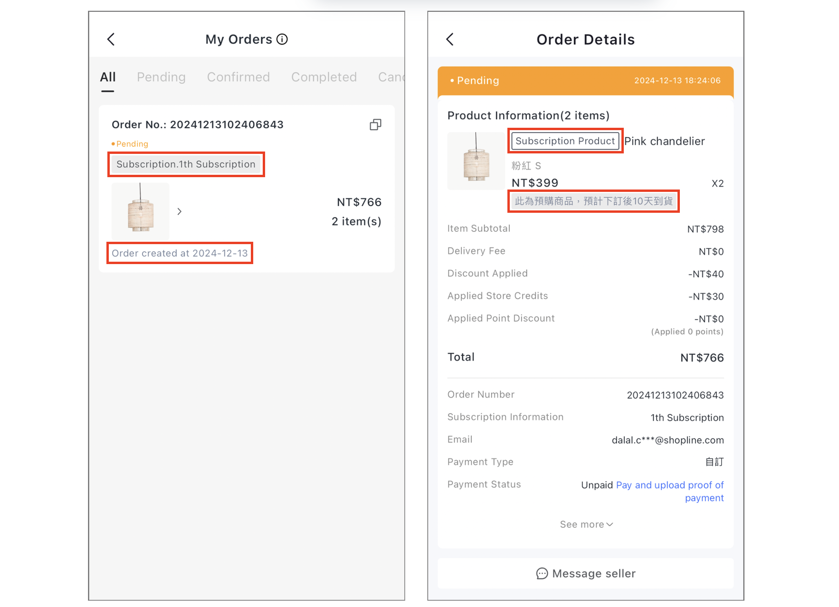Copy the order number with copy icon
Screen dimensions: 839x607
pos(375,124)
